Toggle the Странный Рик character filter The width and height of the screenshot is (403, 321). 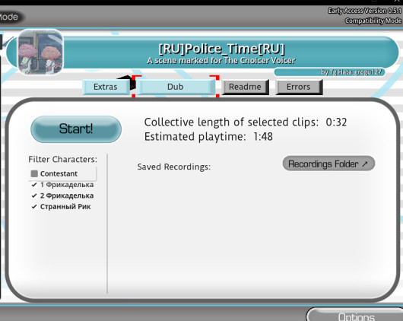61,207
